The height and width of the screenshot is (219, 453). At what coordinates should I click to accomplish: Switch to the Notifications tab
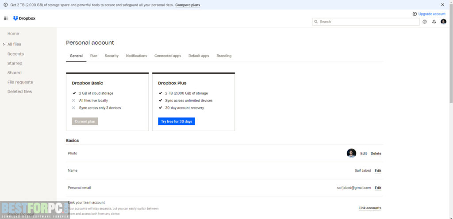(x=136, y=56)
